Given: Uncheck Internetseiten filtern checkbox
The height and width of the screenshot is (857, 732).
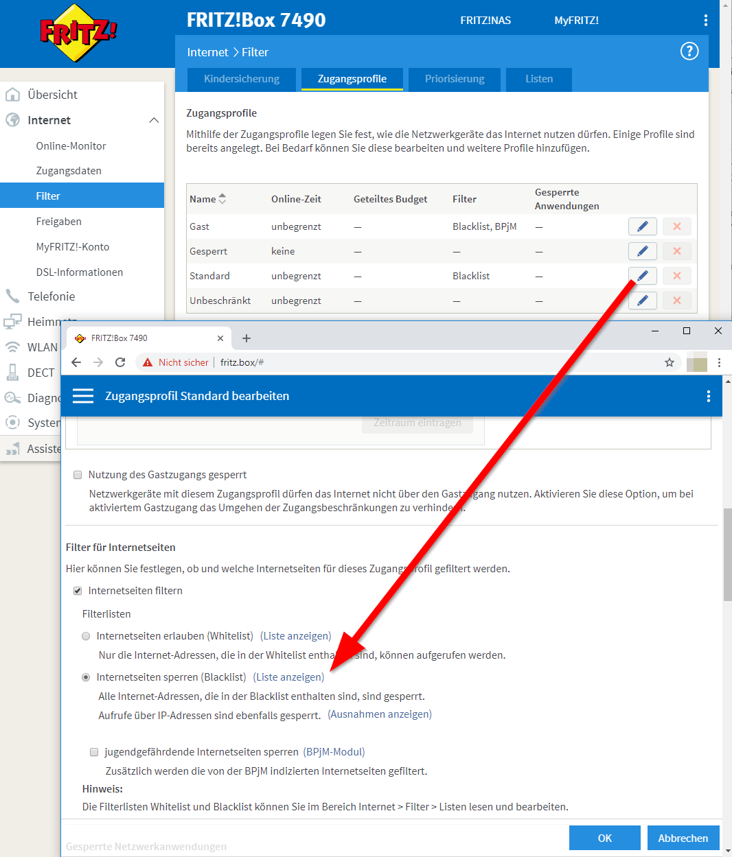Looking at the screenshot, I should tap(78, 591).
